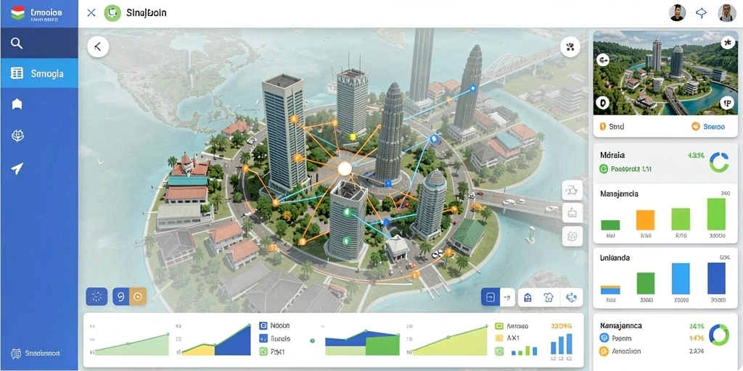Open the 3D city preview thumbnail
743x371 pixels.
point(665,73)
